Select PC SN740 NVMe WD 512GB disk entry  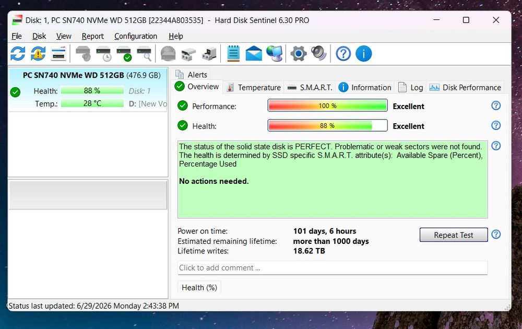pyautogui.click(x=88, y=89)
